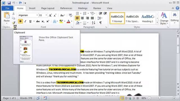Open the Mailings tab
This screenshot has height=101, width=180.
pyautogui.click(x=83, y=8)
